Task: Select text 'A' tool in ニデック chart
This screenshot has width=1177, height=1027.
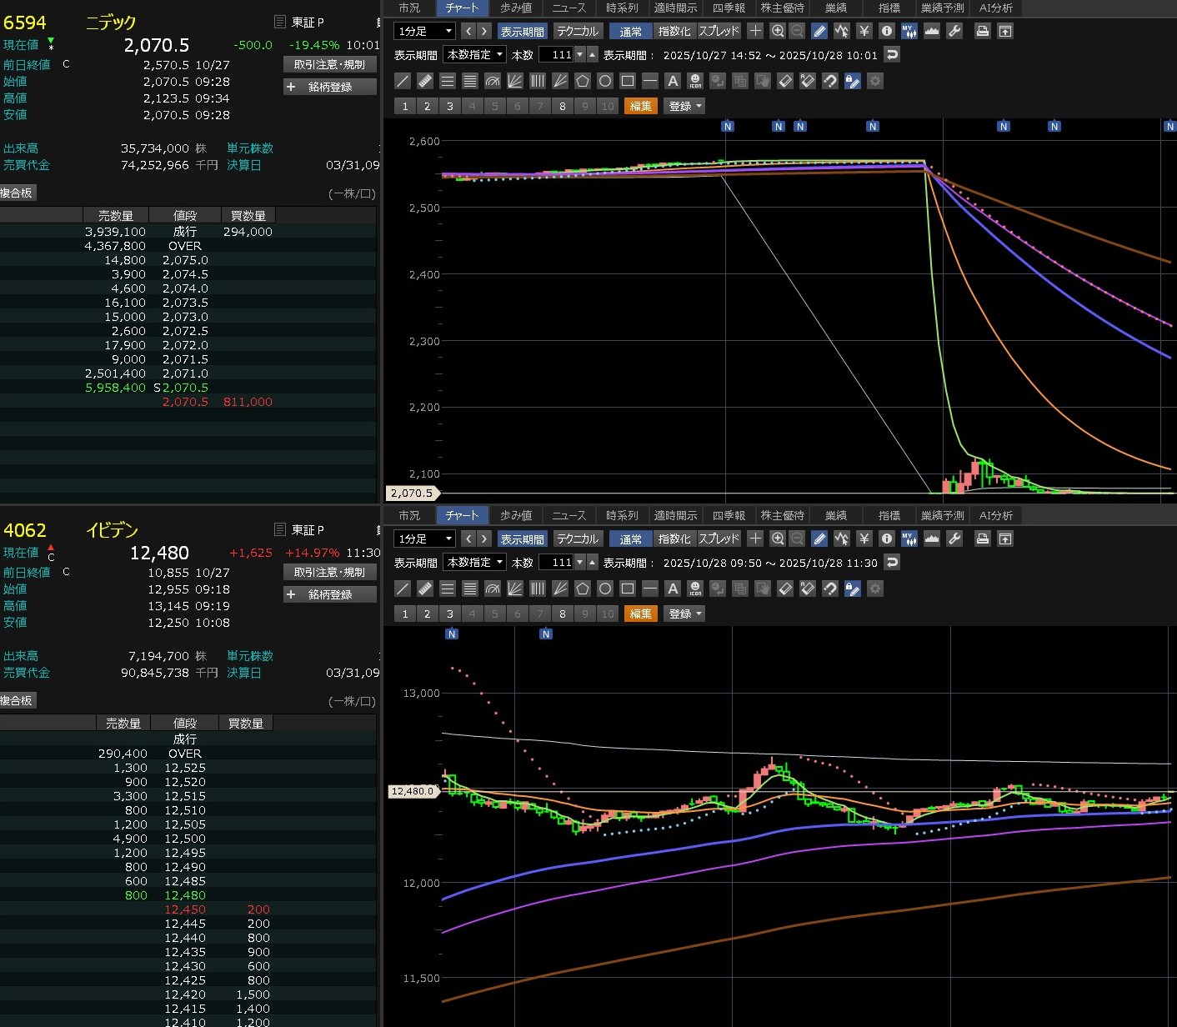Action: [x=673, y=81]
